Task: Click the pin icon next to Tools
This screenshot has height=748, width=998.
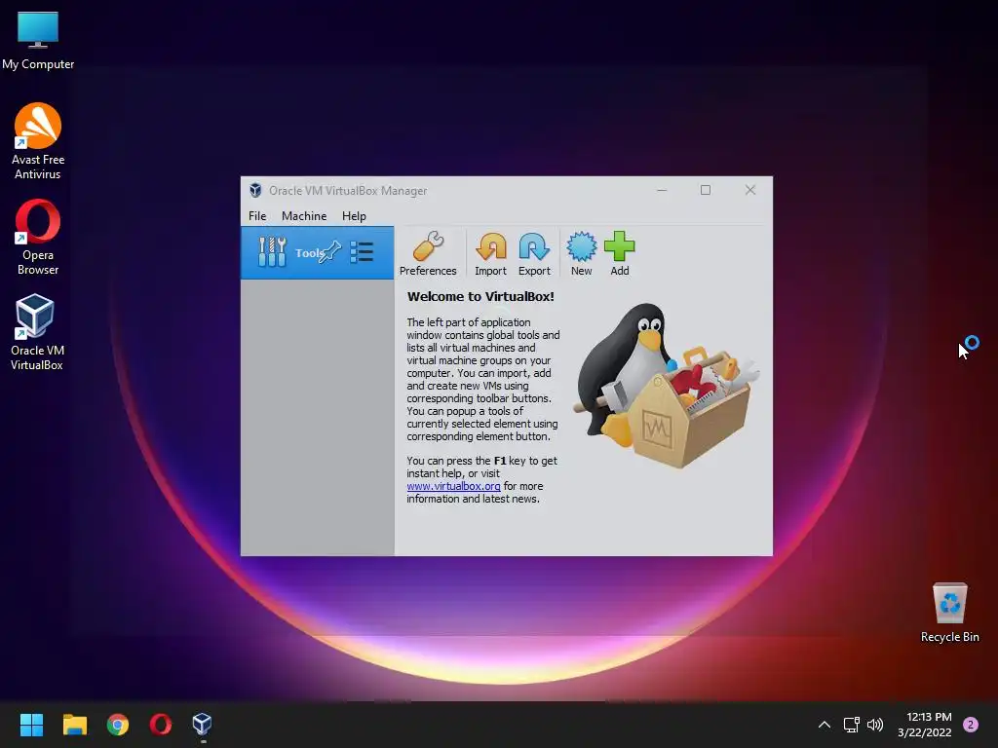Action: [331, 252]
